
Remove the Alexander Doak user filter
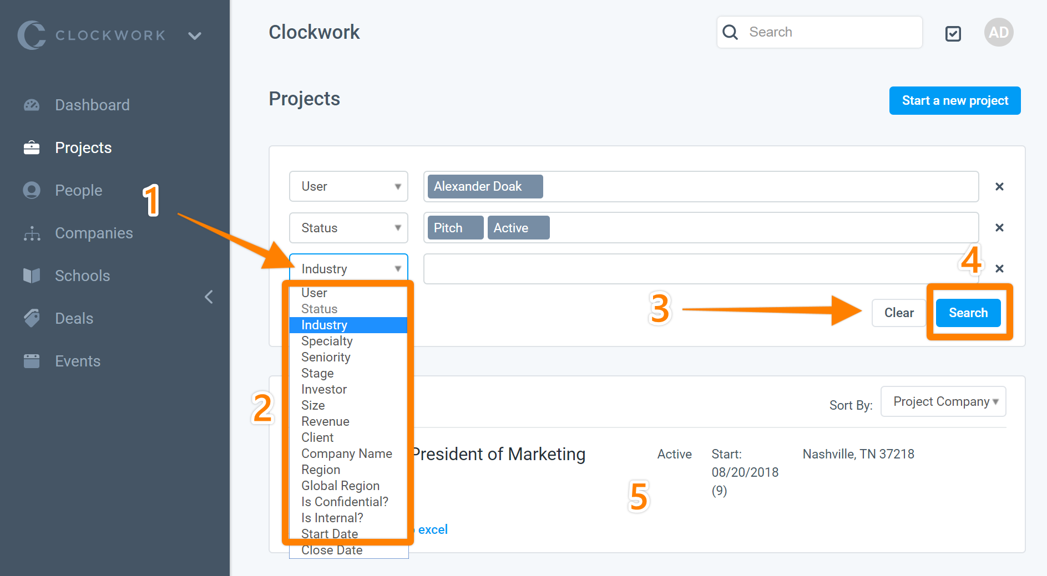tap(999, 187)
